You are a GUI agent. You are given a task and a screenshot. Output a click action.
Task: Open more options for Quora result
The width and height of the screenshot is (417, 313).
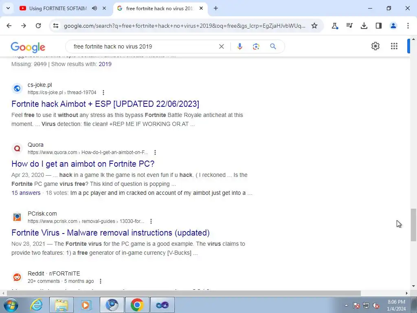point(155,152)
